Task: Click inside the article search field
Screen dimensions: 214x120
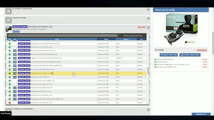Action: point(63,36)
